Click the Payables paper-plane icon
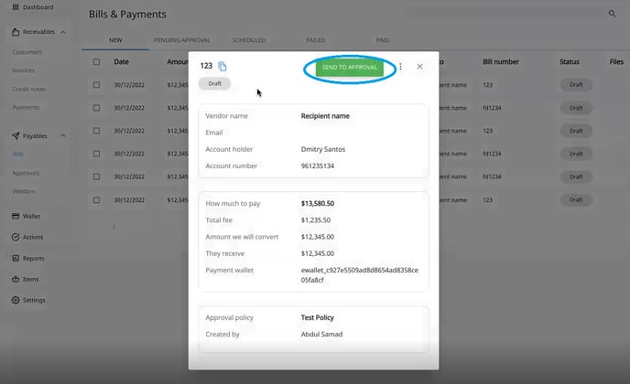The image size is (630, 384). pyautogui.click(x=16, y=135)
